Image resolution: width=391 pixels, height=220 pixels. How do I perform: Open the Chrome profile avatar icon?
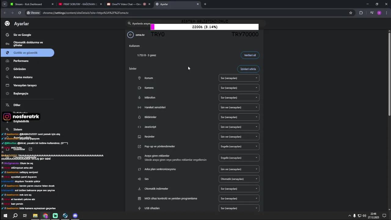coord(379,13)
